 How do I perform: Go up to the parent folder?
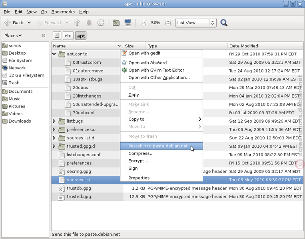[x=77, y=23]
